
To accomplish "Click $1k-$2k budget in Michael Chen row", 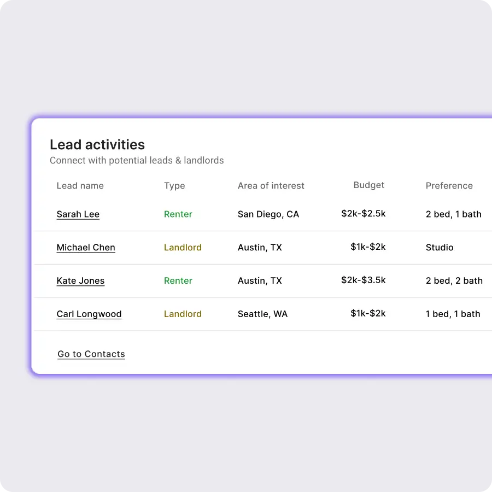I will pyautogui.click(x=368, y=247).
